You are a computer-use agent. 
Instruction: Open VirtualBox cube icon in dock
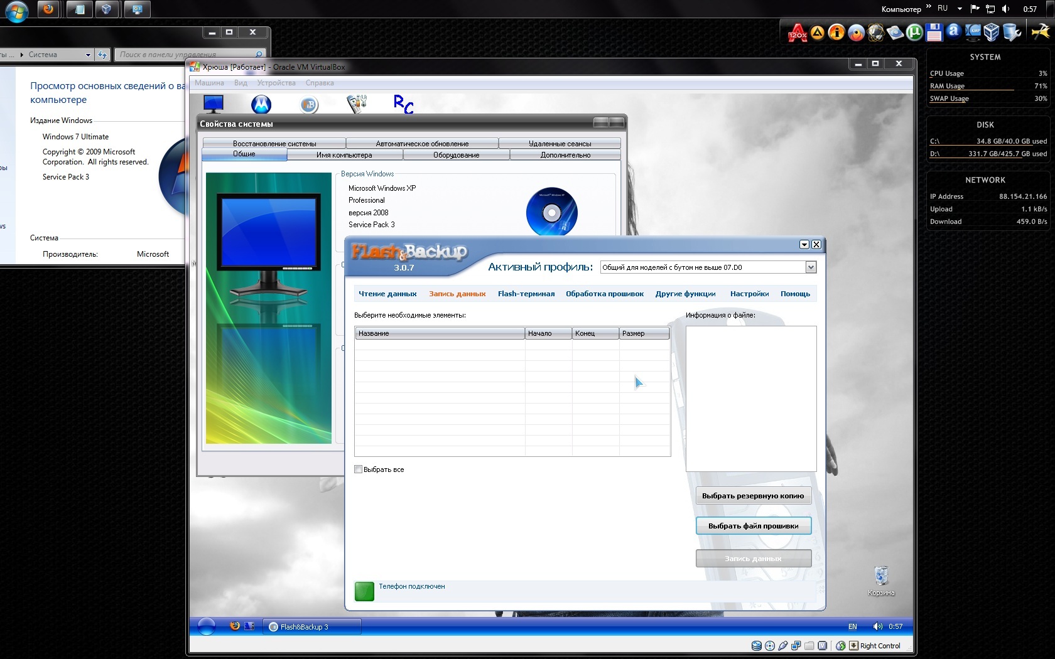pos(992,33)
